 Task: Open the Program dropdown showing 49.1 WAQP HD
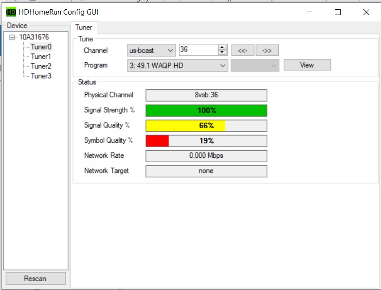178,66
